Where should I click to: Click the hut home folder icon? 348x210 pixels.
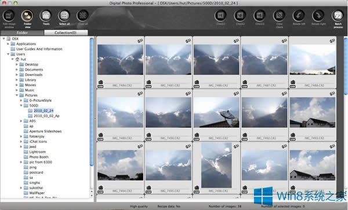(x=17, y=59)
